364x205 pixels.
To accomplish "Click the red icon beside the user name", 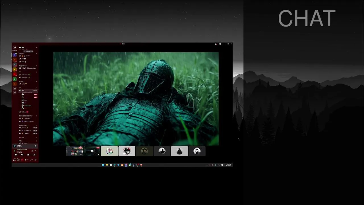I will click(x=22, y=160).
